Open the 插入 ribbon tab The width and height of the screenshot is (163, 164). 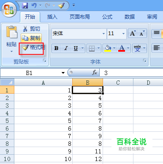[x=52, y=17]
